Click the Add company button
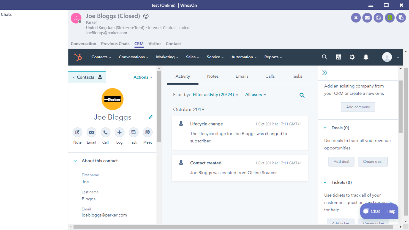Screen dimensions: 409x230 coord(358,107)
